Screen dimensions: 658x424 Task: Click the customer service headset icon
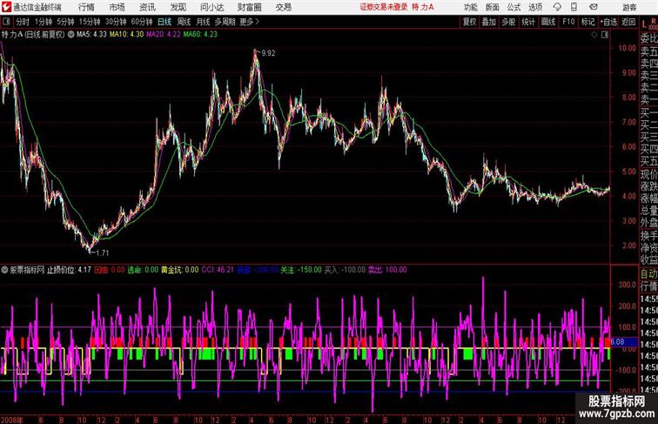[x=557, y=7]
